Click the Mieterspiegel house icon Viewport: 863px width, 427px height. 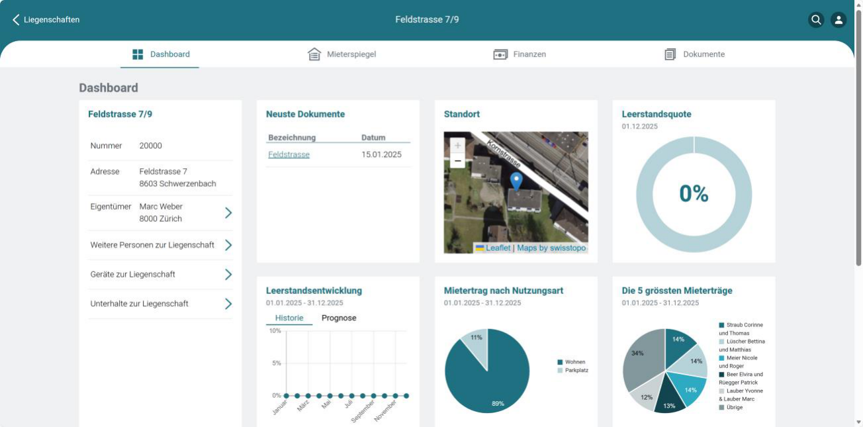click(x=314, y=54)
